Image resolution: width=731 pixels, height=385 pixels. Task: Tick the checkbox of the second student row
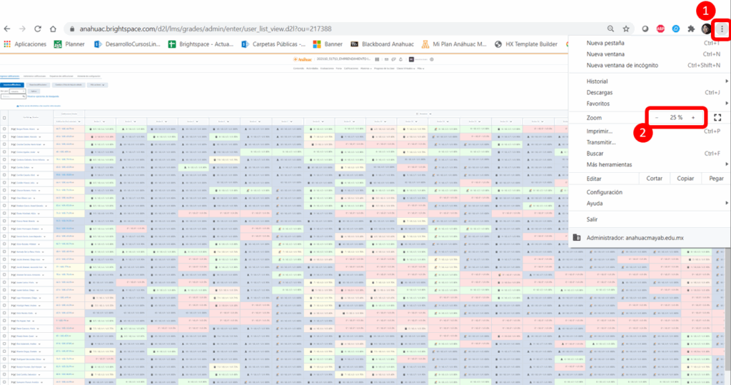click(x=4, y=137)
